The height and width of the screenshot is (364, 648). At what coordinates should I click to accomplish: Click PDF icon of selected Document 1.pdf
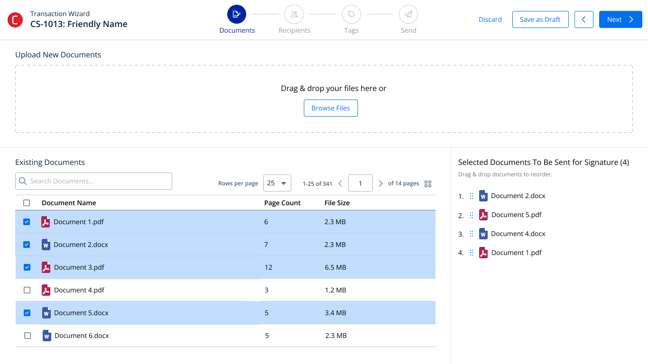483,253
